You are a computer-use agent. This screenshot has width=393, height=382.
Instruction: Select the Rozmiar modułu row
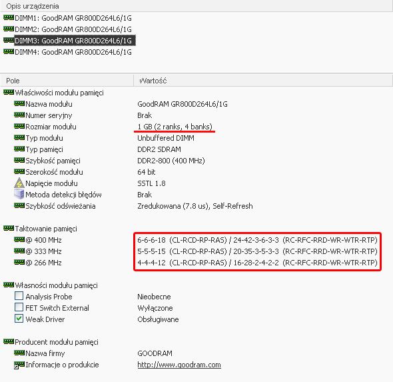point(196,127)
